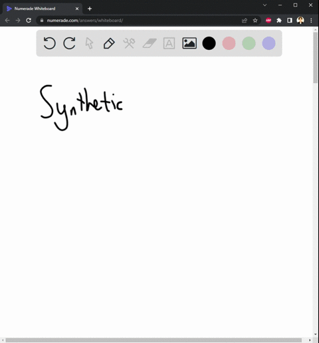Click the insert image icon

(189, 43)
